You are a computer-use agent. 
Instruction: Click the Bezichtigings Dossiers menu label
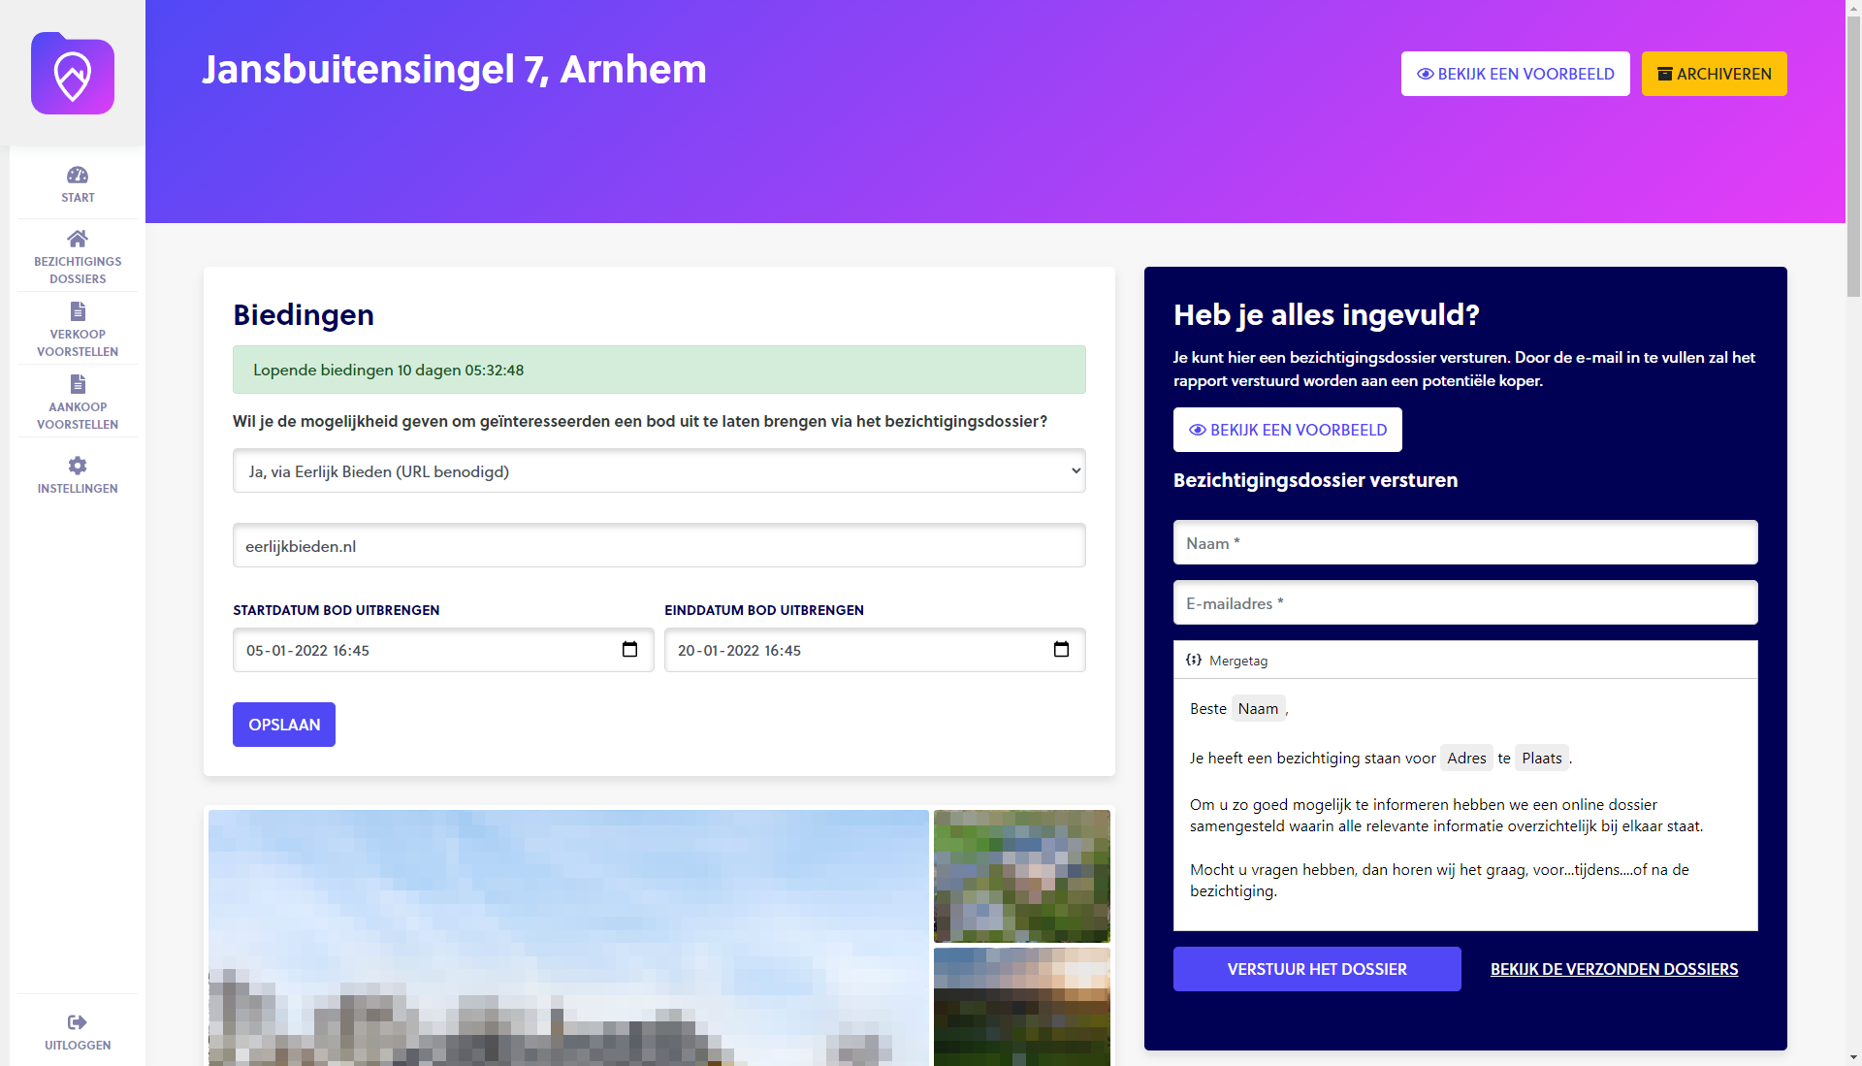78,270
